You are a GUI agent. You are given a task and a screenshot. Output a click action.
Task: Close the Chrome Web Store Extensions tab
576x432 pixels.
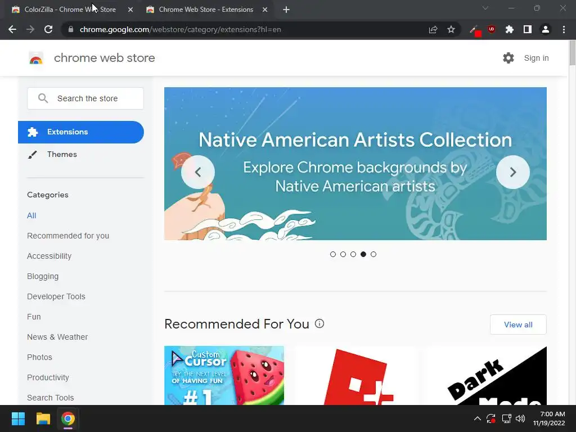[265, 10]
